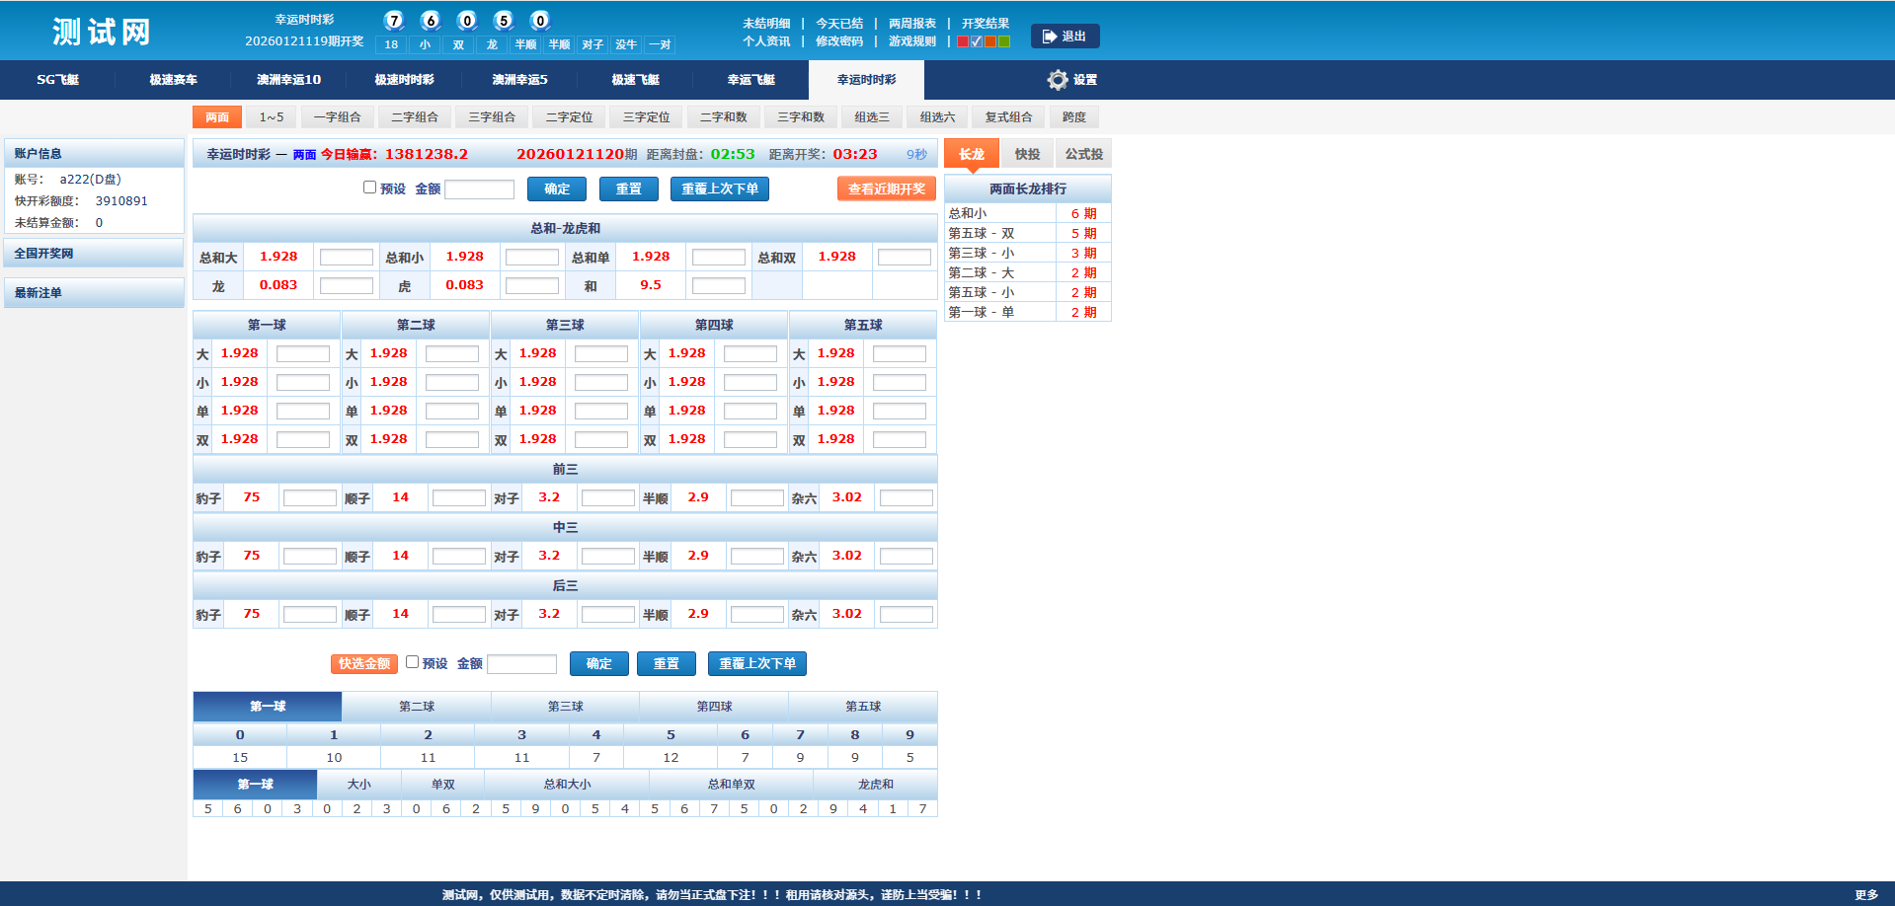Expand the 最新注单 sidebar panel
The height and width of the screenshot is (906, 1895).
click(94, 293)
